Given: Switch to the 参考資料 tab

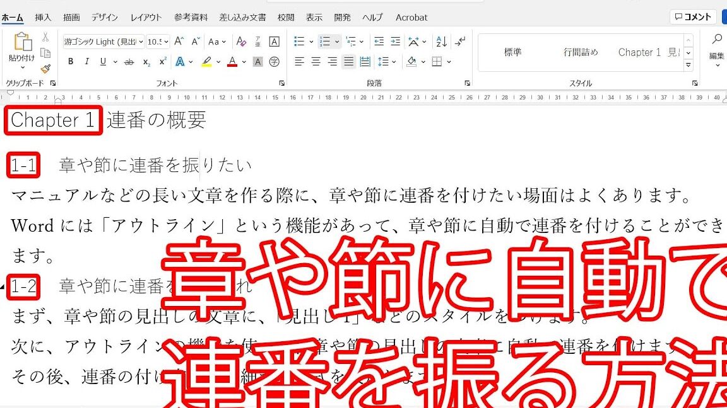Looking at the screenshot, I should [191, 18].
